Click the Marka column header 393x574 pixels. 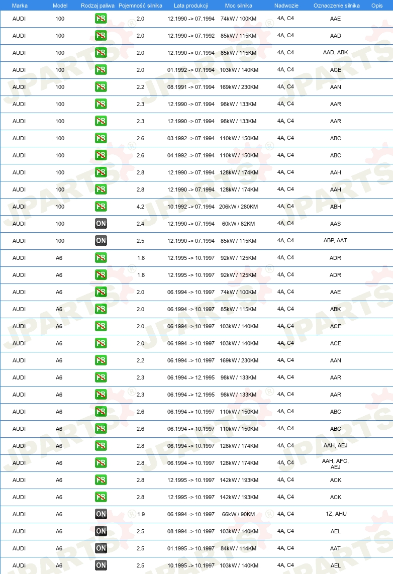[20, 6]
